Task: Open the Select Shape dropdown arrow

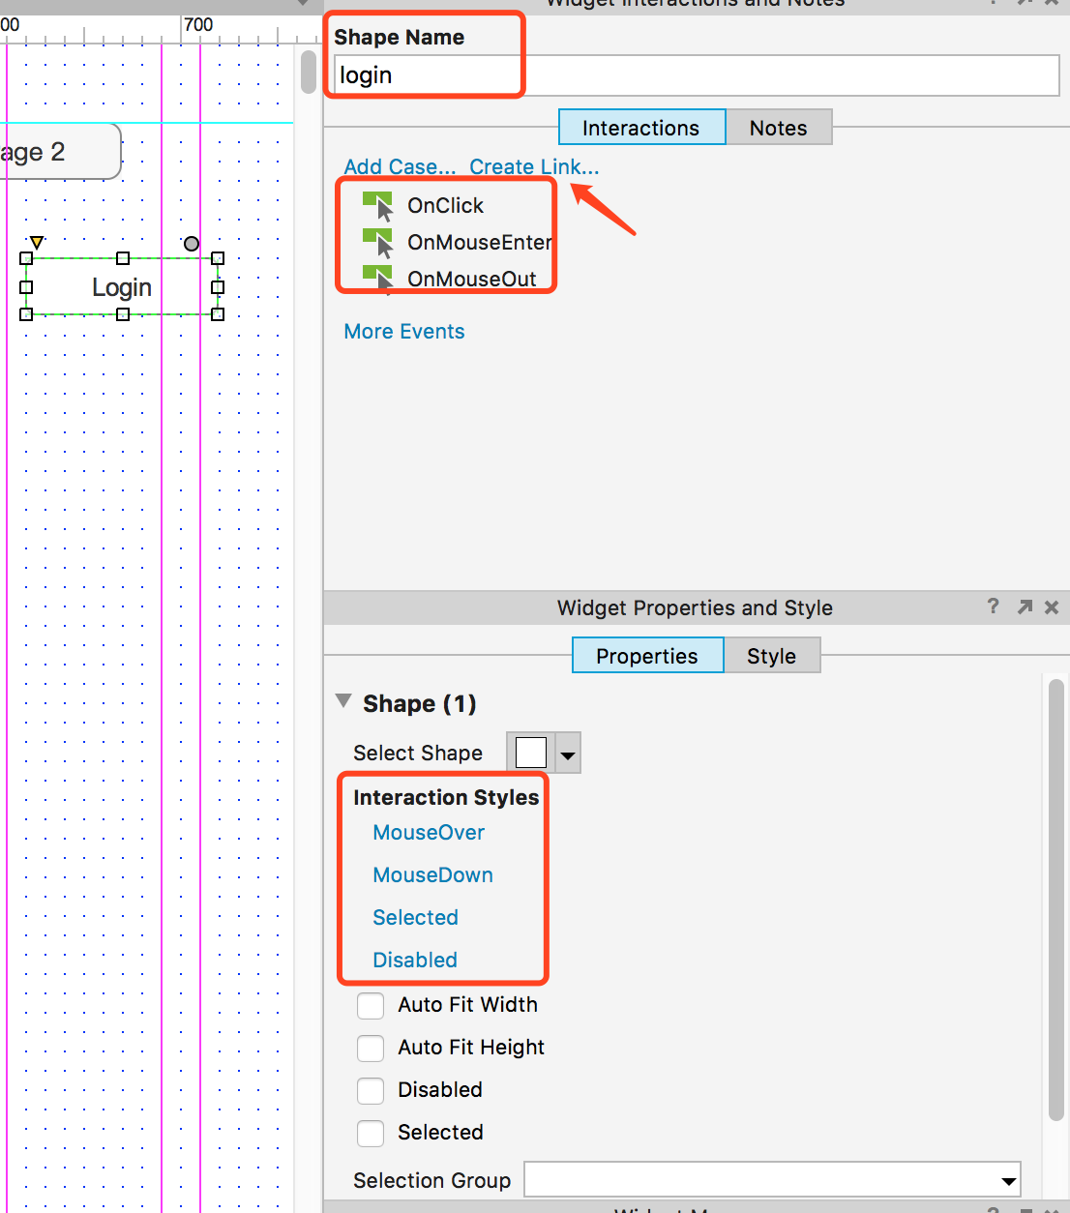Action: click(x=568, y=754)
